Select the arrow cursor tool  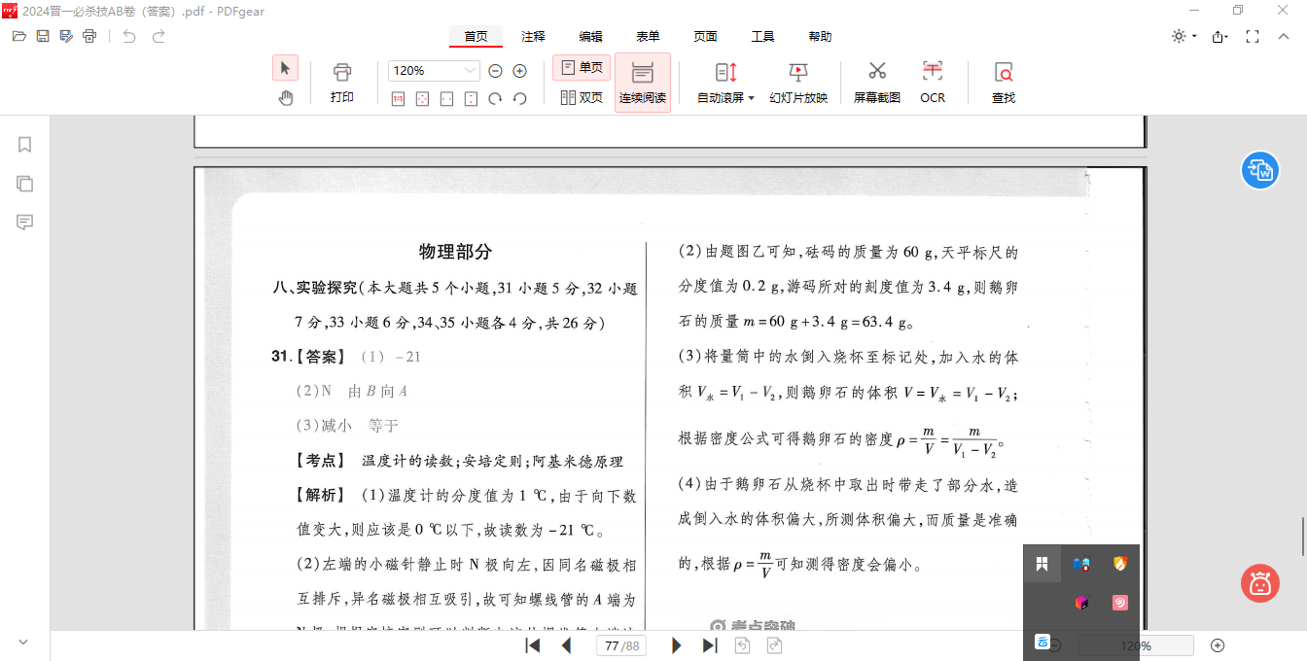(x=285, y=68)
